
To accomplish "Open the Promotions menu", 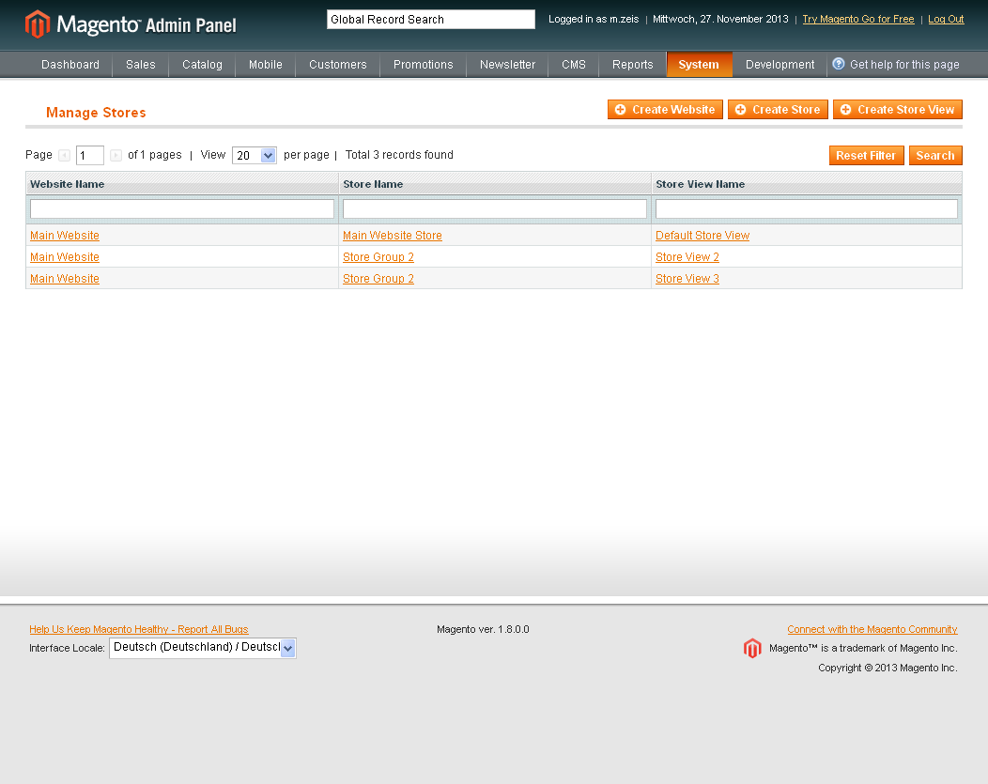I will point(423,64).
